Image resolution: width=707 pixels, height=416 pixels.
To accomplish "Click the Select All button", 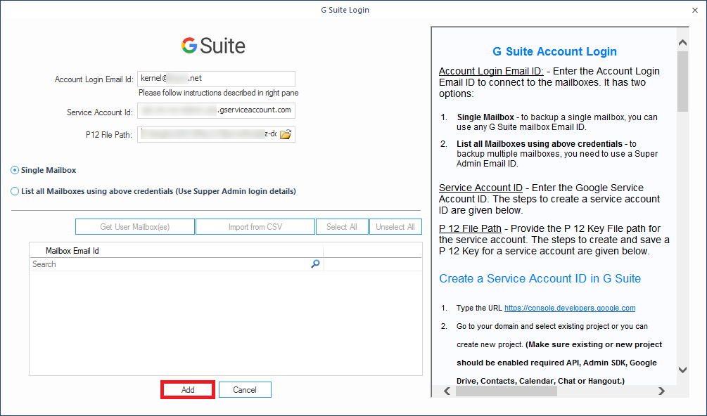I will pos(342,227).
